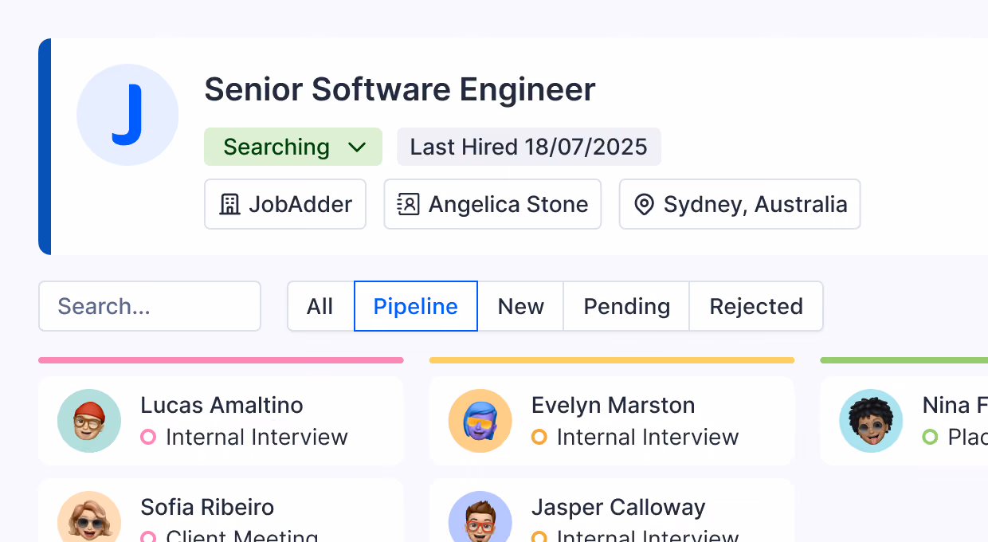The height and width of the screenshot is (542, 988).
Task: Show the Rejected tab
Action: pyautogui.click(x=756, y=306)
